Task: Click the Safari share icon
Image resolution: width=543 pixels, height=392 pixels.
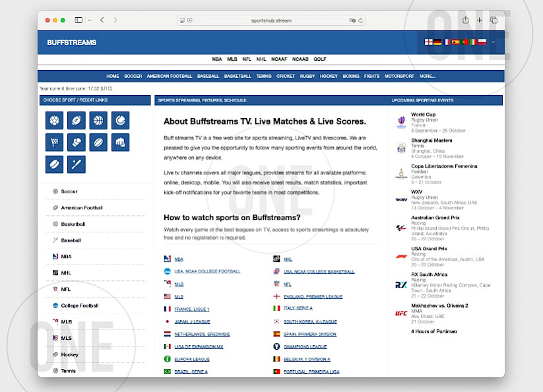Action: click(x=465, y=20)
